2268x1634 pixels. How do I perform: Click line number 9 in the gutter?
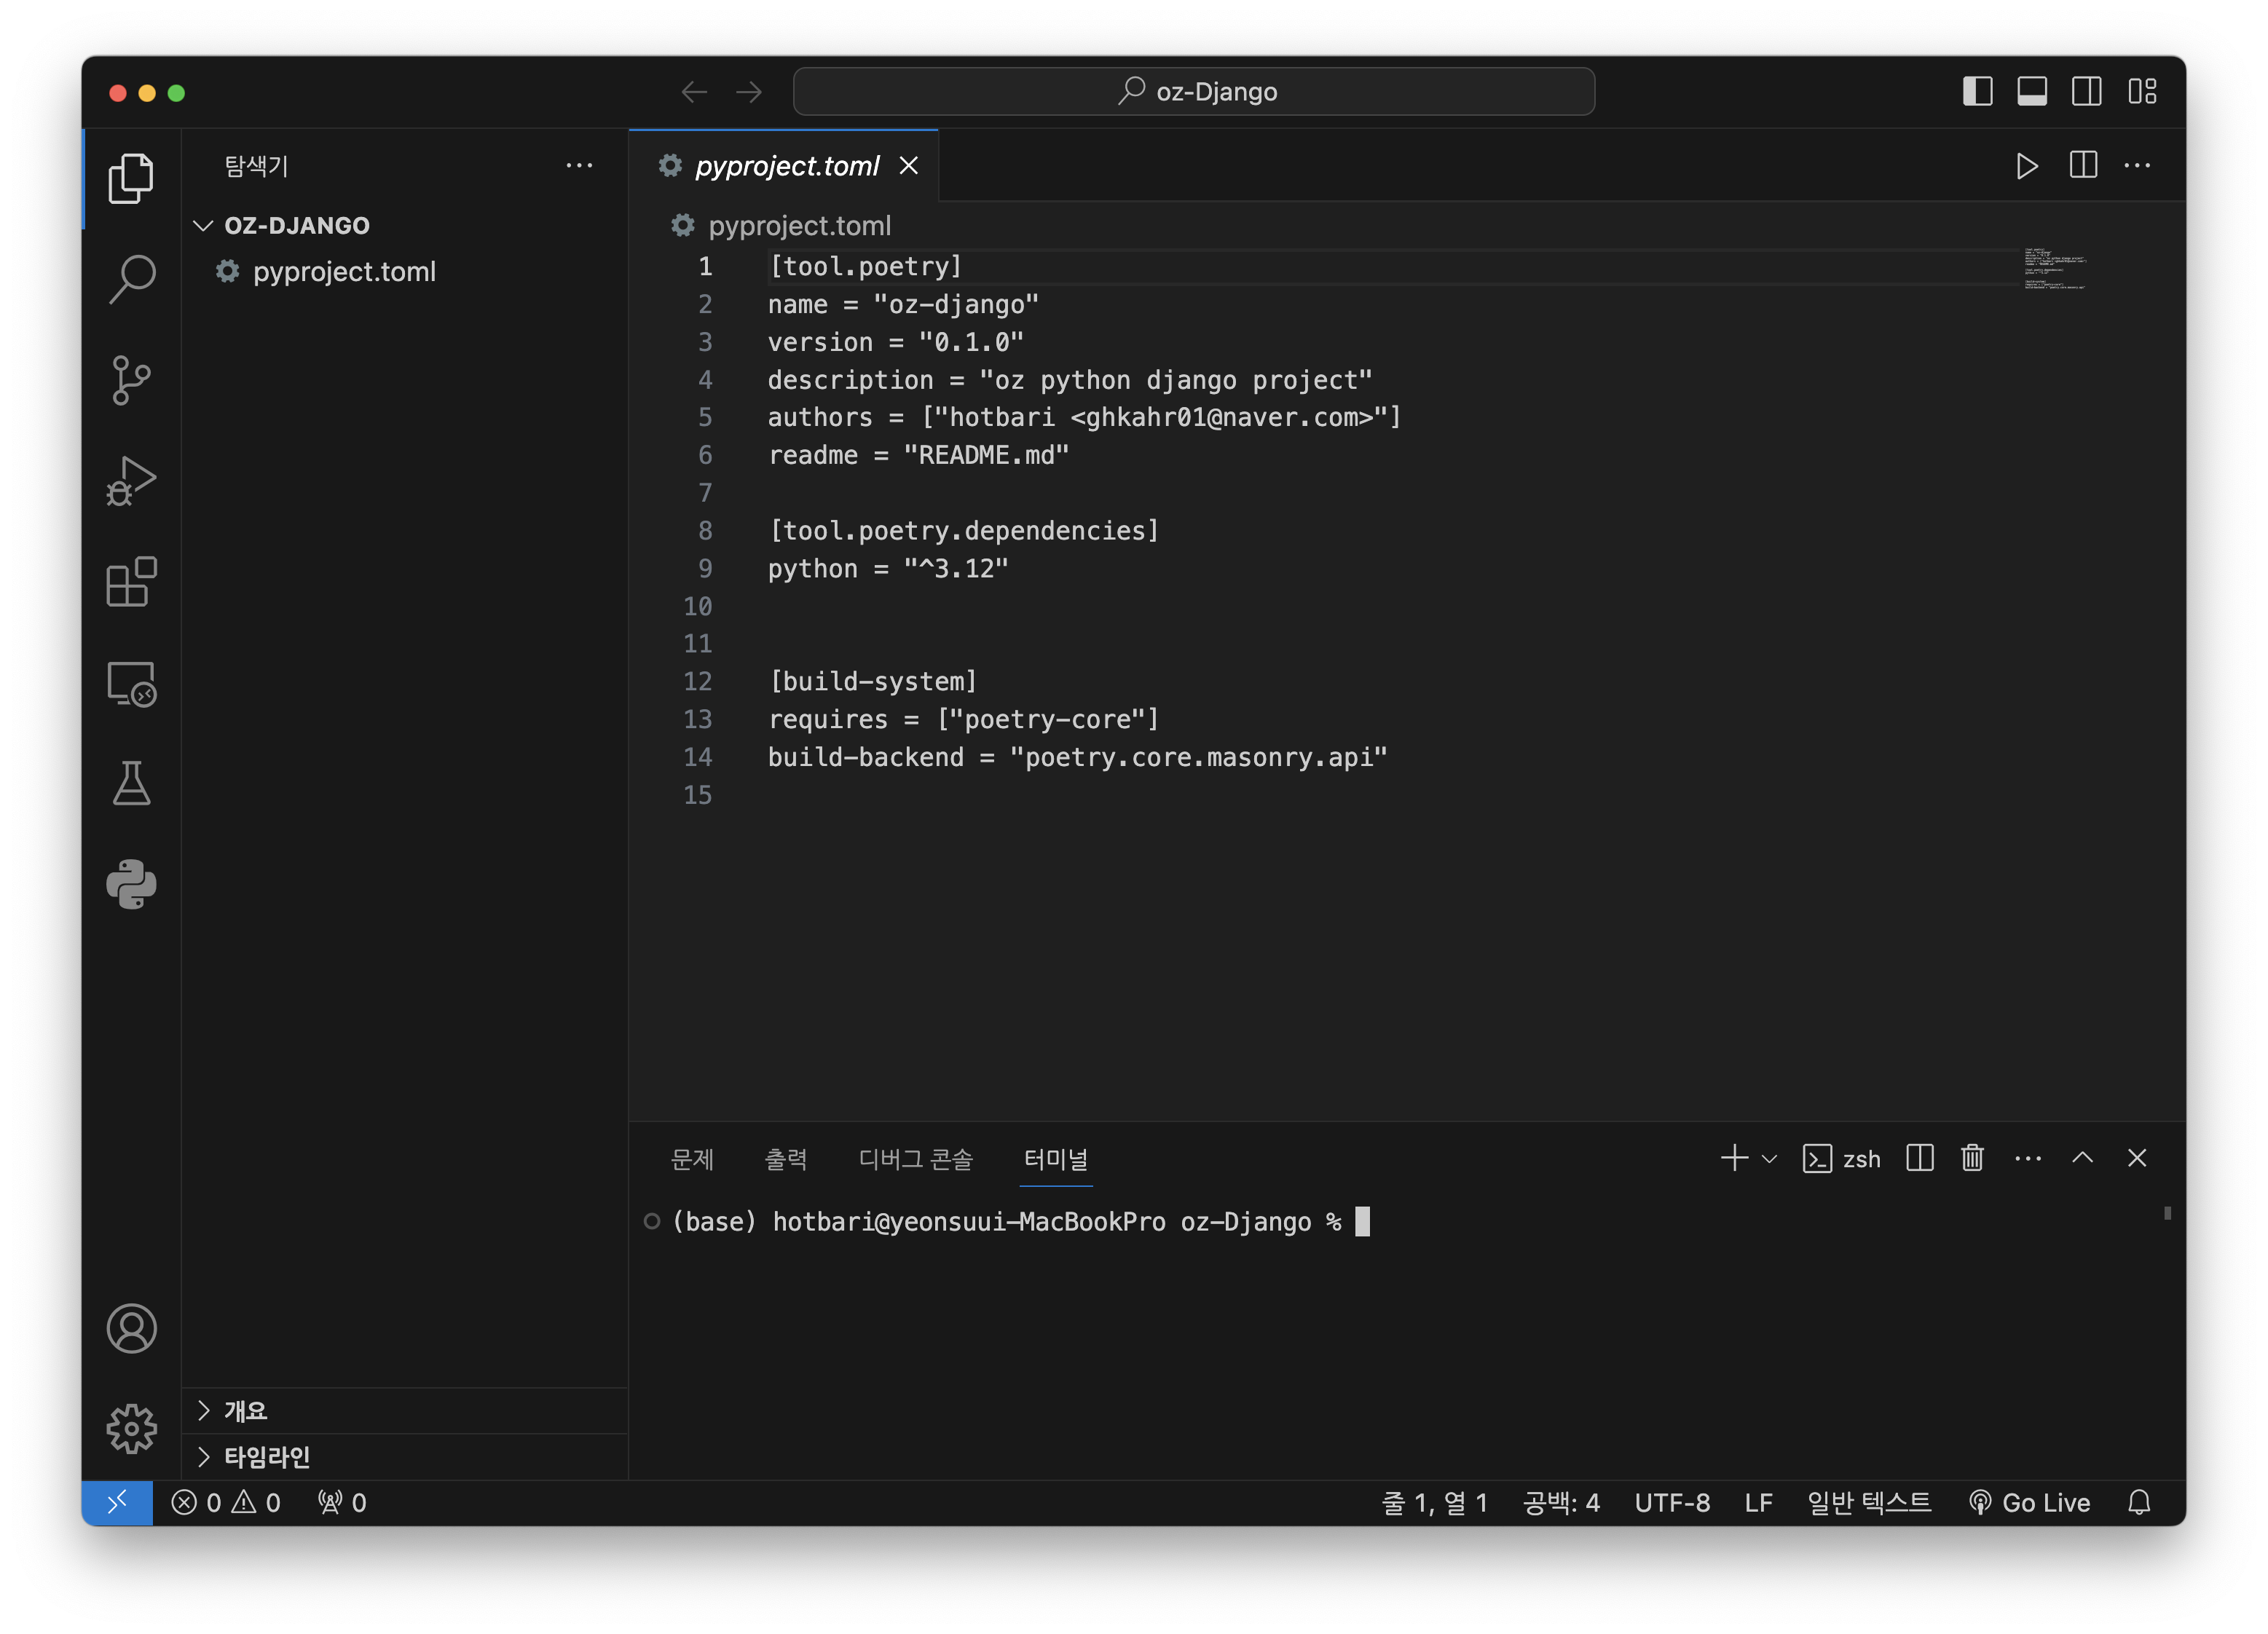pyautogui.click(x=705, y=568)
